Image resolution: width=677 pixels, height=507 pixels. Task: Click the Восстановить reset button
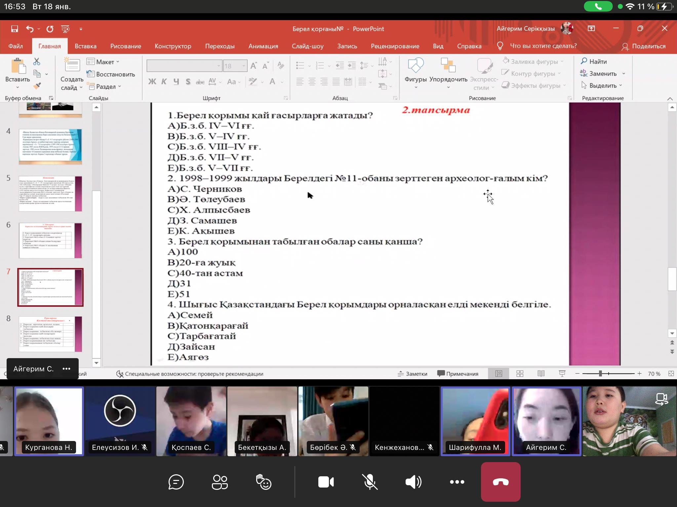pos(111,74)
